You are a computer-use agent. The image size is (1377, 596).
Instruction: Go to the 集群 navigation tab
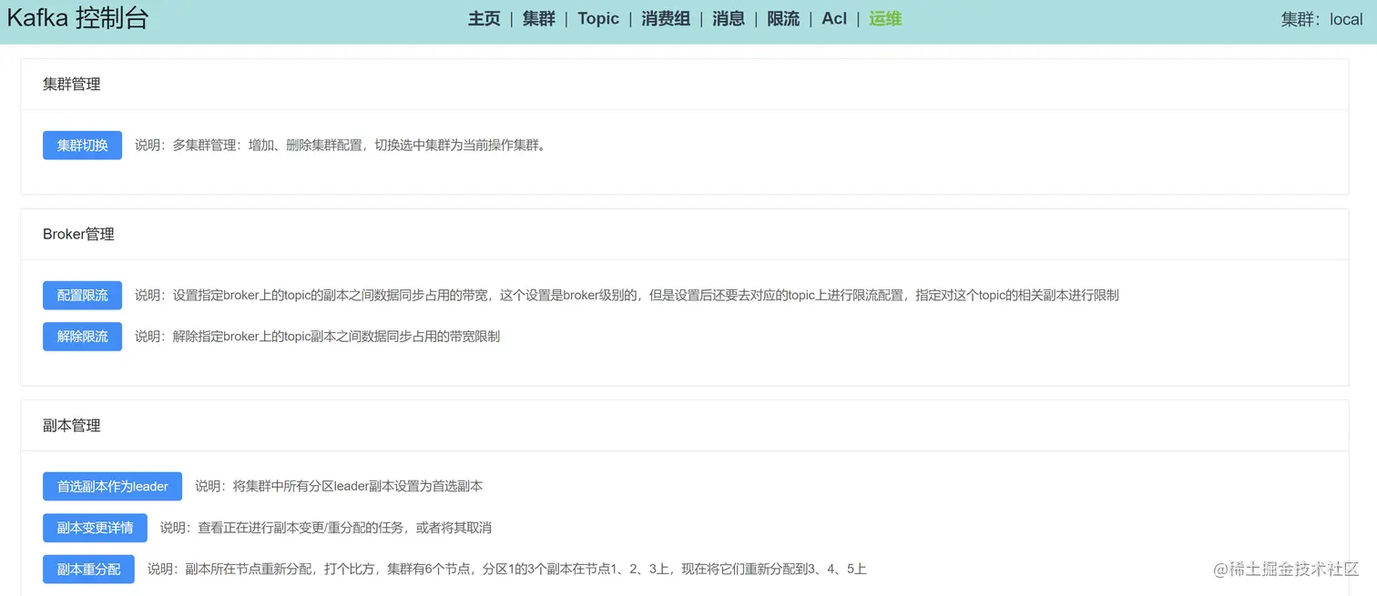[x=538, y=18]
